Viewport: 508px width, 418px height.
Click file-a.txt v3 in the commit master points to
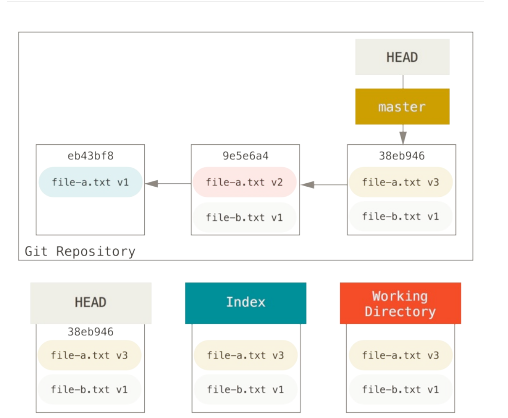tap(401, 182)
